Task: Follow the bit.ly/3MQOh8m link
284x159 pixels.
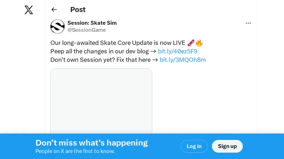Action: (182, 60)
